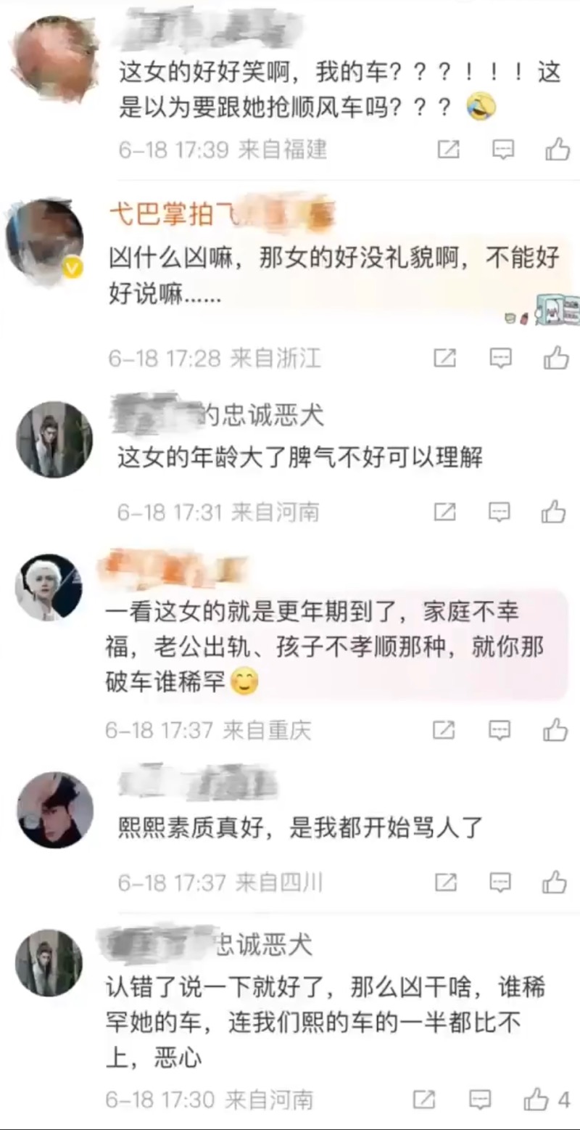Open profile avatar with yellow verified badge
This screenshot has height=1130, width=580.
pyautogui.click(x=45, y=242)
